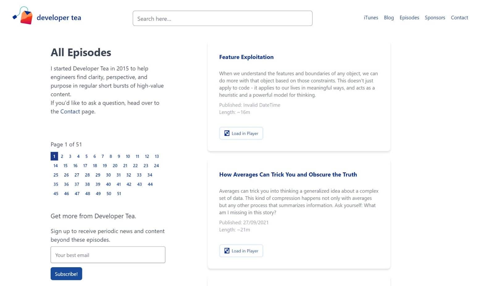Open the Episodes nav item
Screen dimensions: 494x286
coord(409,18)
